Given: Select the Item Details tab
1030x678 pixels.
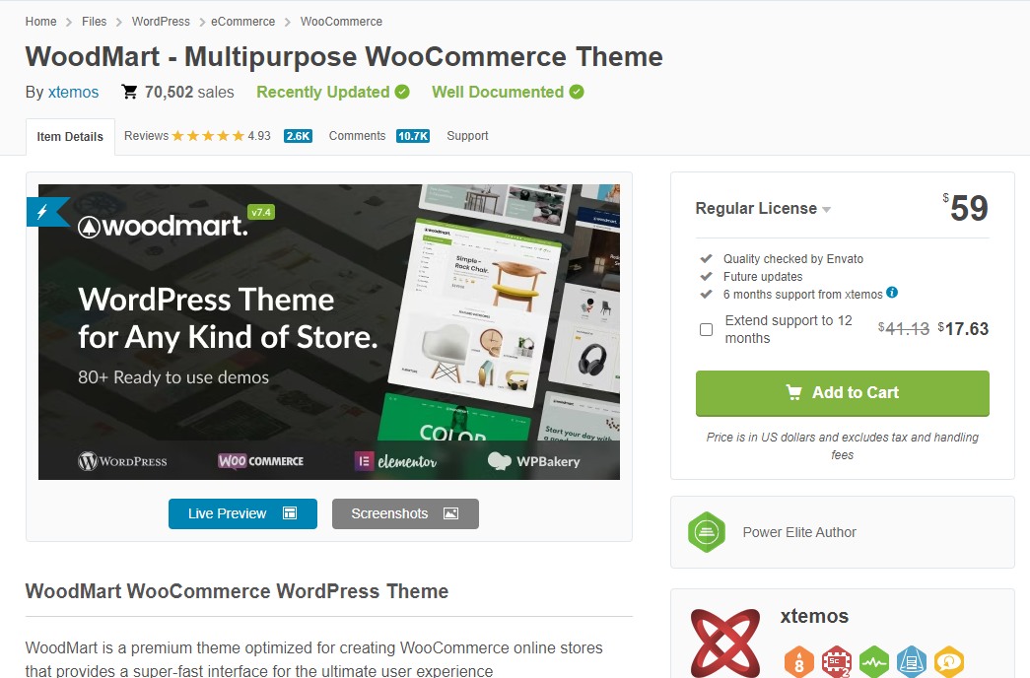Looking at the screenshot, I should (70, 137).
